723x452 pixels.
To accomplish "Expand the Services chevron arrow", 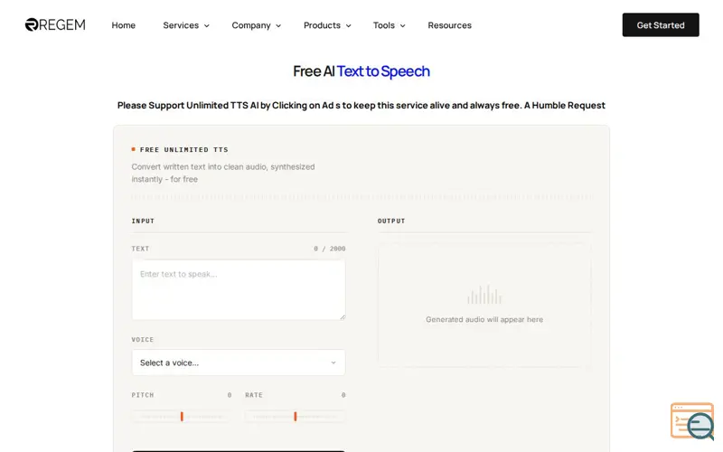I will click(207, 26).
